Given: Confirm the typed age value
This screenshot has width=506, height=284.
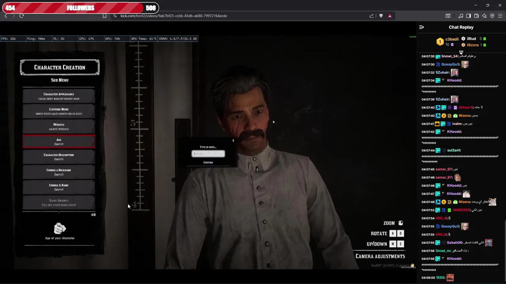Looking at the screenshot, I should tap(208, 163).
